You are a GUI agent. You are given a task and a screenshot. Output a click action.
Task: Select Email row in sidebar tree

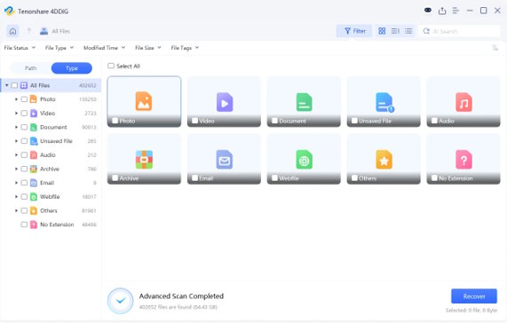point(51,183)
